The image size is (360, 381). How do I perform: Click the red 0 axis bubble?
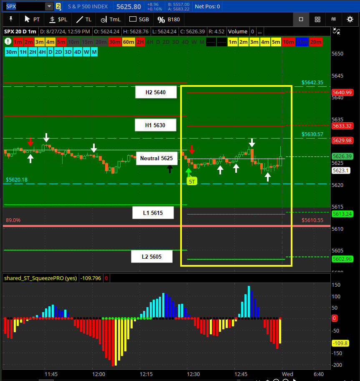335,318
